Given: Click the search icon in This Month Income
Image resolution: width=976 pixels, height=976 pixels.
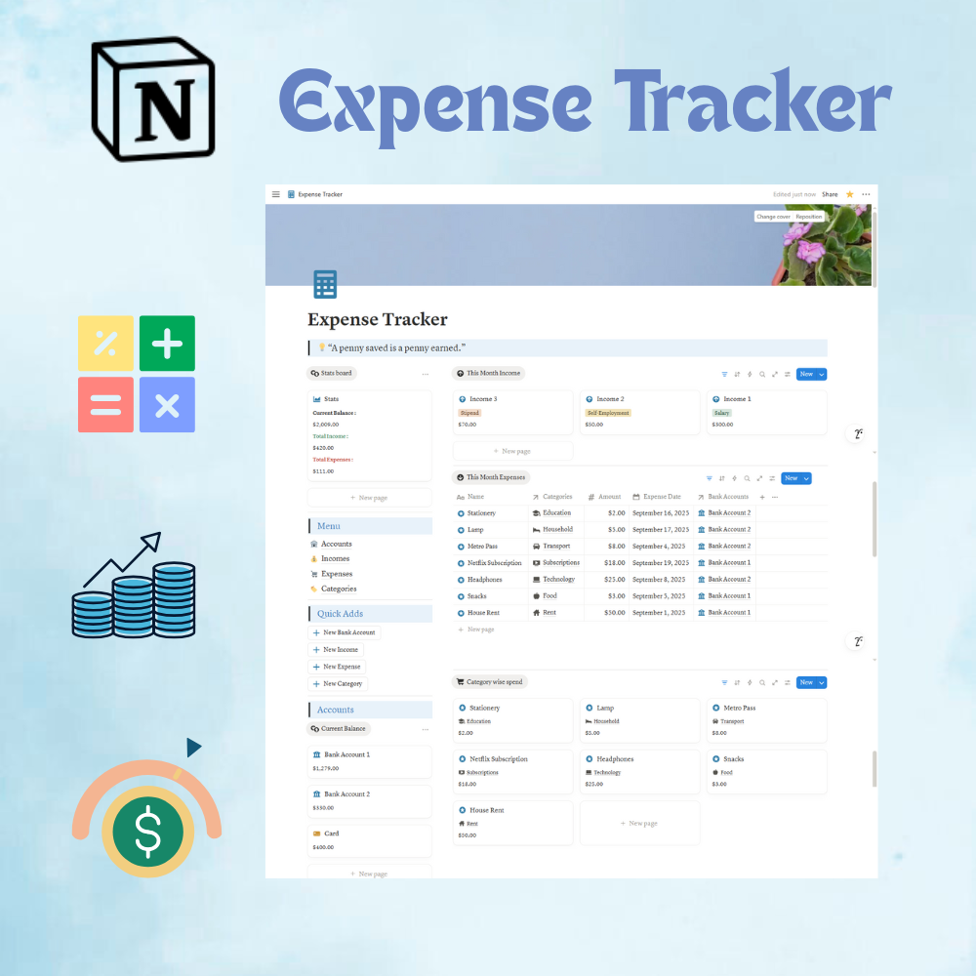Looking at the screenshot, I should (762, 374).
